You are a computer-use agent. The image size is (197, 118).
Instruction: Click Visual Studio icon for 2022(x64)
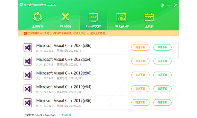(28, 61)
